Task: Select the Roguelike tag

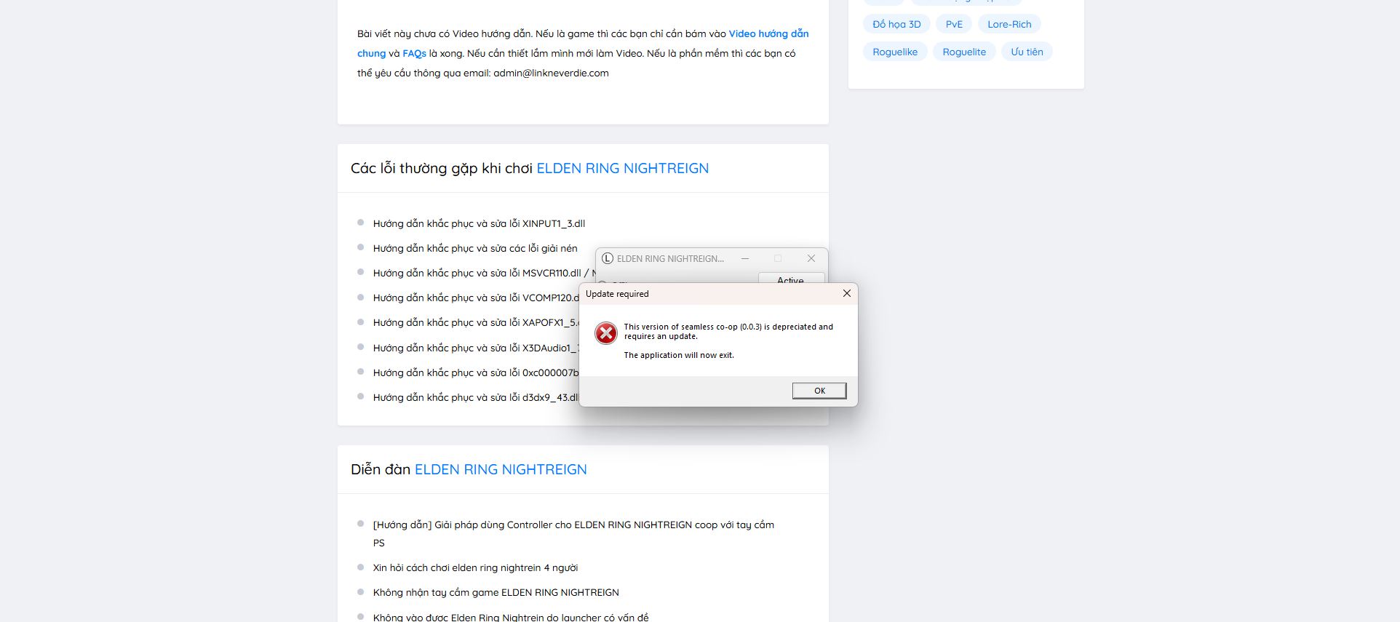Action: [x=894, y=52]
